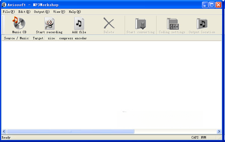Add file using the music note icon

click(x=79, y=23)
